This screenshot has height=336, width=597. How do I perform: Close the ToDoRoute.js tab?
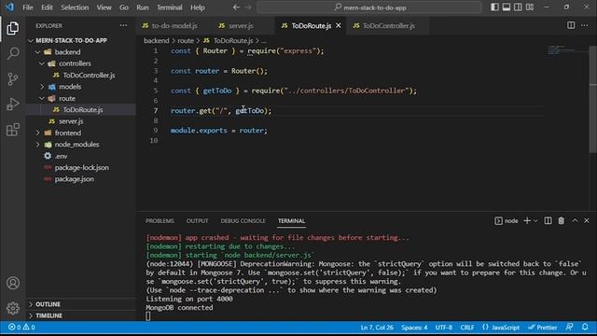(338, 25)
